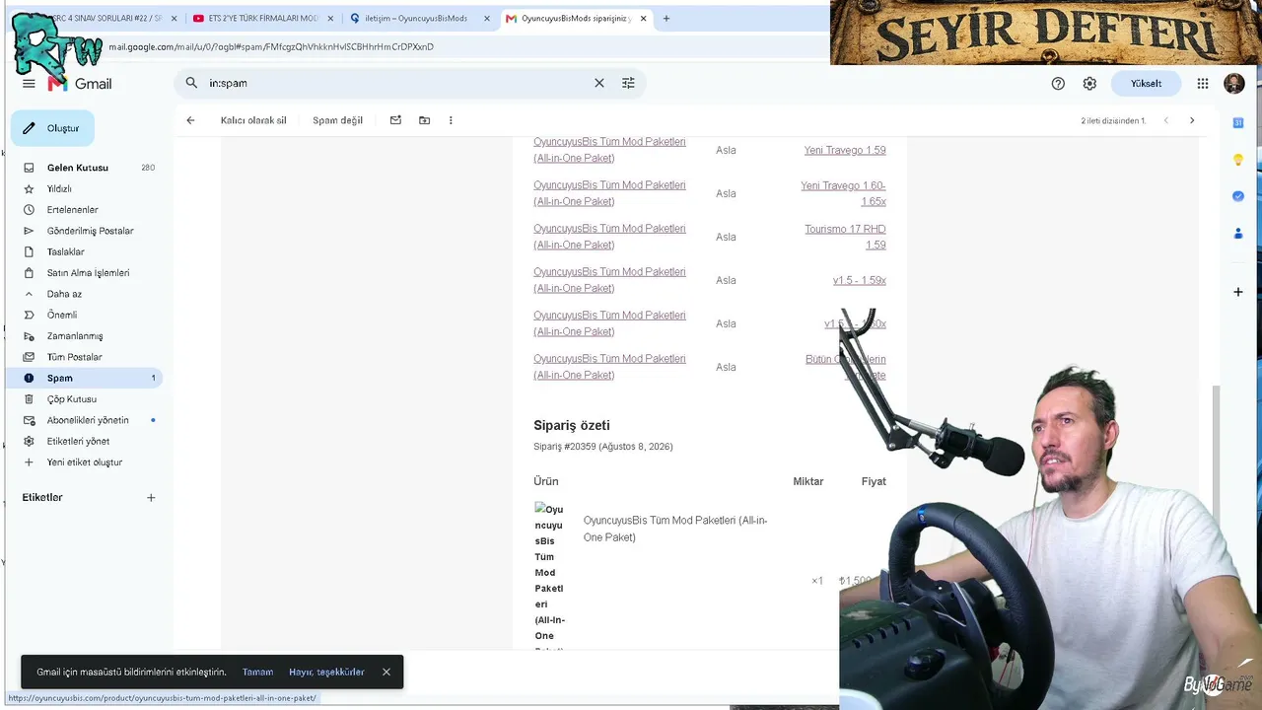Viewport: 1262px width, 710px height.
Task: Click the Yükselt upgrade button
Action: 1146,84
